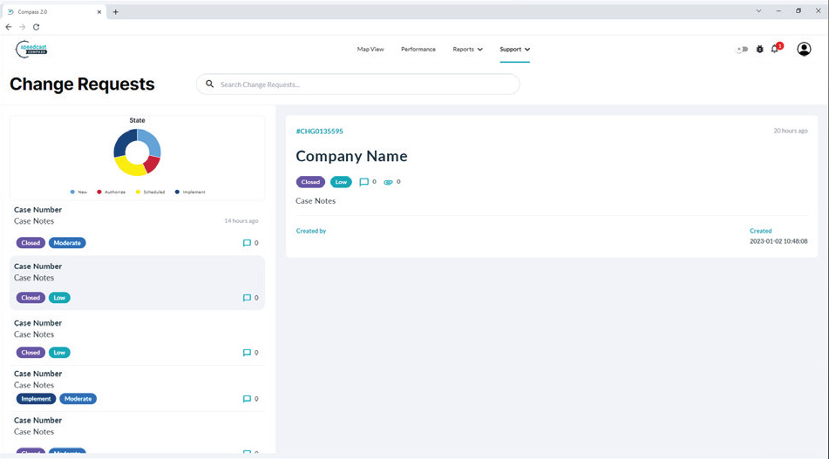Expand the Reports dropdown menu
Viewport: 829px width, 459px height.
coord(467,49)
